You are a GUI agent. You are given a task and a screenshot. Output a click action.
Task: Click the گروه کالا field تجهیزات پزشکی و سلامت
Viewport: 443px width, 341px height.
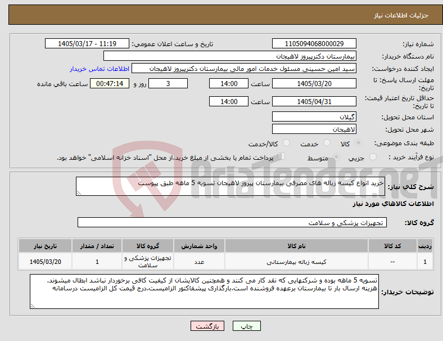[232, 222]
